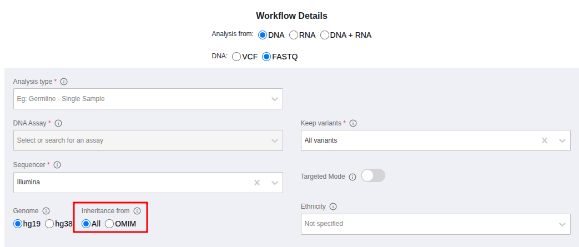Viewport: 579px width, 247px height.
Task: Click info icon beside Genome label
Action: [46, 211]
